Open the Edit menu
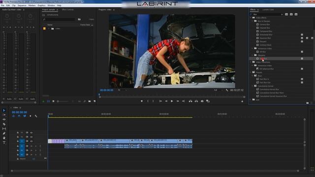The image size is (315, 177). coord(8,5)
